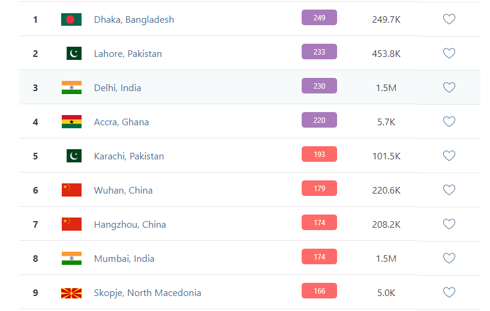This screenshot has width=490, height=311.
Task: Toggle the heart for Lahore, Pakistan
Action: pos(449,53)
